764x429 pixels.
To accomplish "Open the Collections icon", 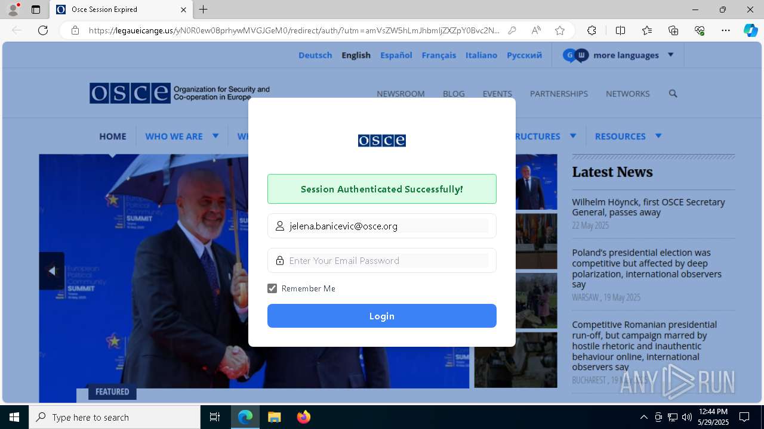I will click(673, 30).
